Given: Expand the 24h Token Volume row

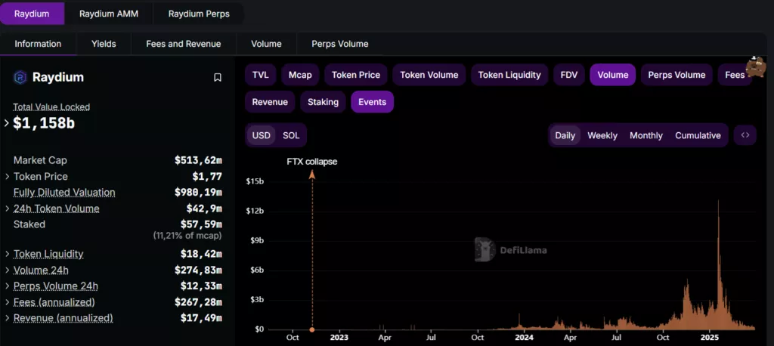Looking at the screenshot, I should pos(8,209).
